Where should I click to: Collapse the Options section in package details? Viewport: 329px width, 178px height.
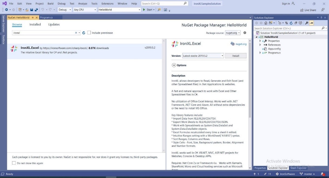pos(174,65)
